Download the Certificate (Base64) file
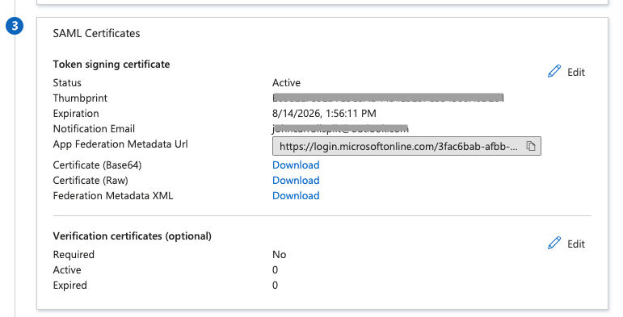This screenshot has width=623, height=317. 296,165
